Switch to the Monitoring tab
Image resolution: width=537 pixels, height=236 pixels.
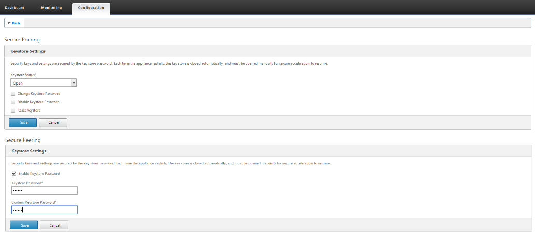pos(51,8)
